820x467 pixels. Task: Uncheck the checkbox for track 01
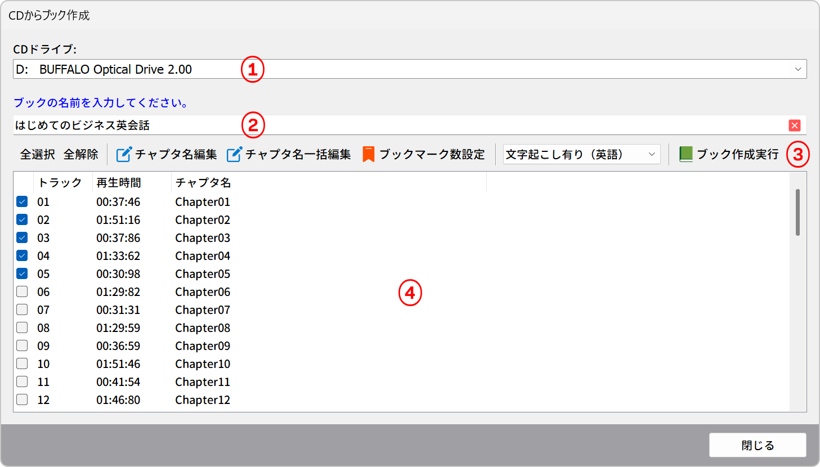[22, 201]
